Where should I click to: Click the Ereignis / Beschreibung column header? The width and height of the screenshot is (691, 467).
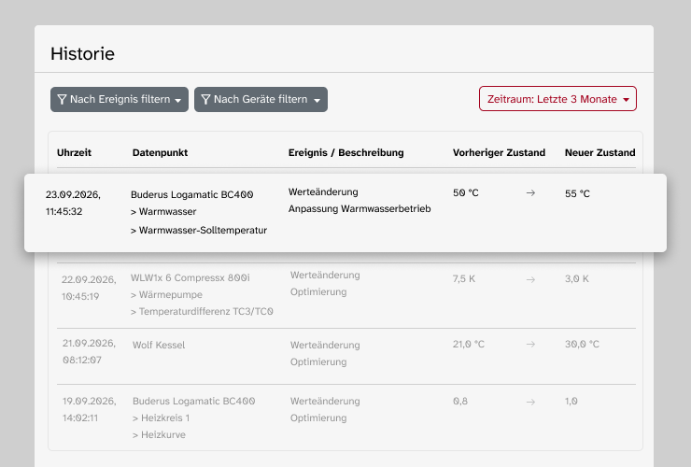click(x=345, y=152)
